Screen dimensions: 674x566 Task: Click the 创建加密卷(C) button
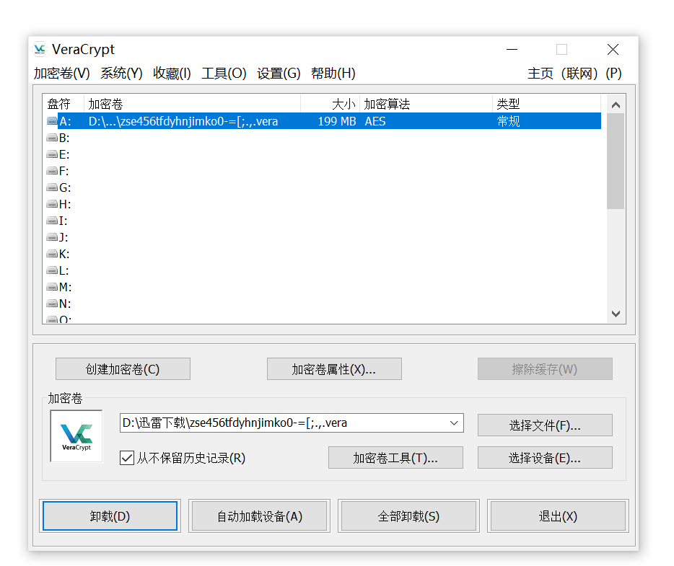(x=123, y=369)
